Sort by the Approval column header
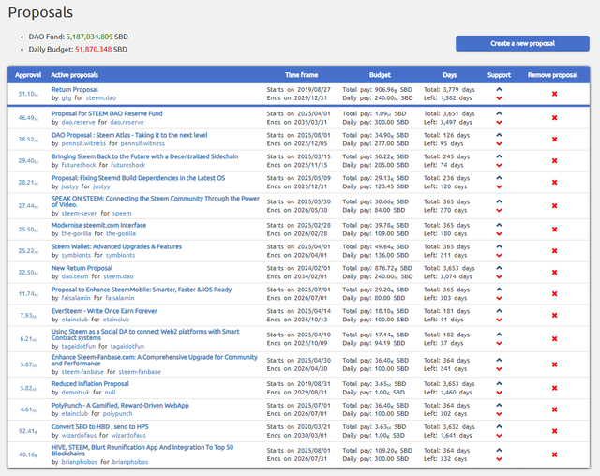Viewport: 600px width, 476px height. 28,75
